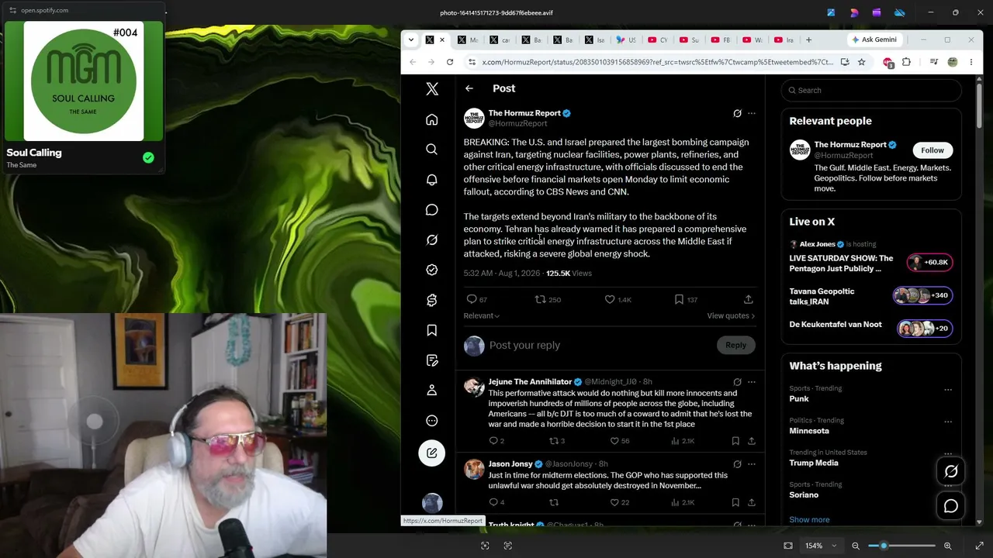Open the Articles icon in X sidebar
Image resolution: width=993 pixels, height=558 pixels.
coord(432,360)
